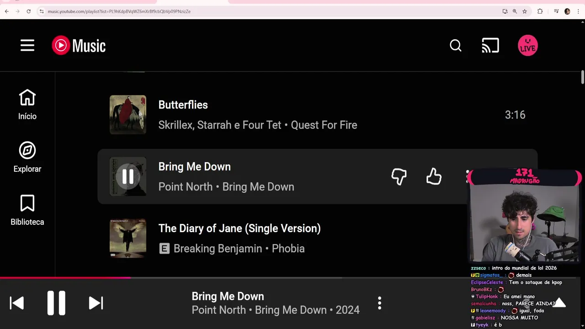The width and height of the screenshot is (585, 329).
Task: Open the Breaking Benjamin artist link
Action: click(x=218, y=249)
